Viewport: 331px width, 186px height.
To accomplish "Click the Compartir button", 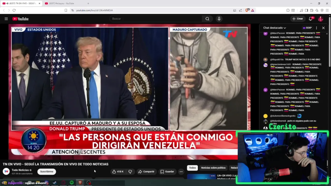I will click(x=146, y=172).
